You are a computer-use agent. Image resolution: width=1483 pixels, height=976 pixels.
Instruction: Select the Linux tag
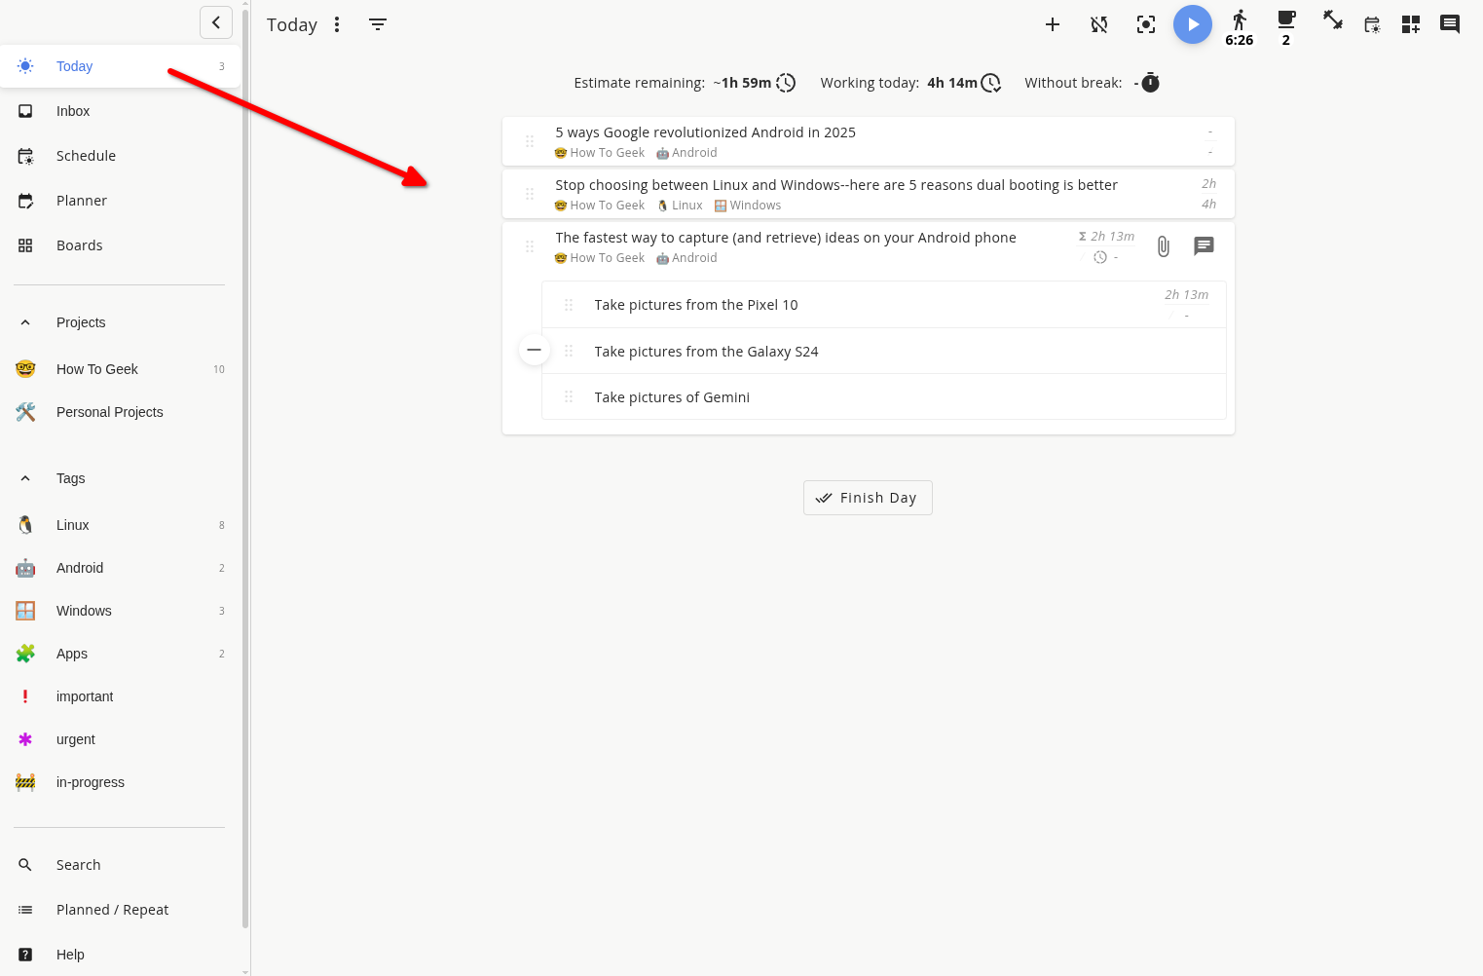(x=121, y=525)
